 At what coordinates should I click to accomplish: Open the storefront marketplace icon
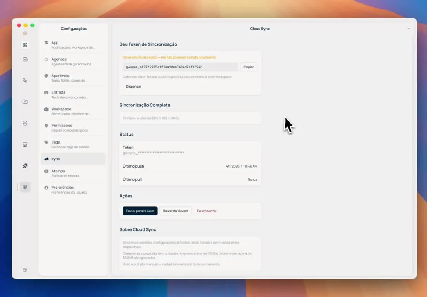pyautogui.click(x=25, y=144)
